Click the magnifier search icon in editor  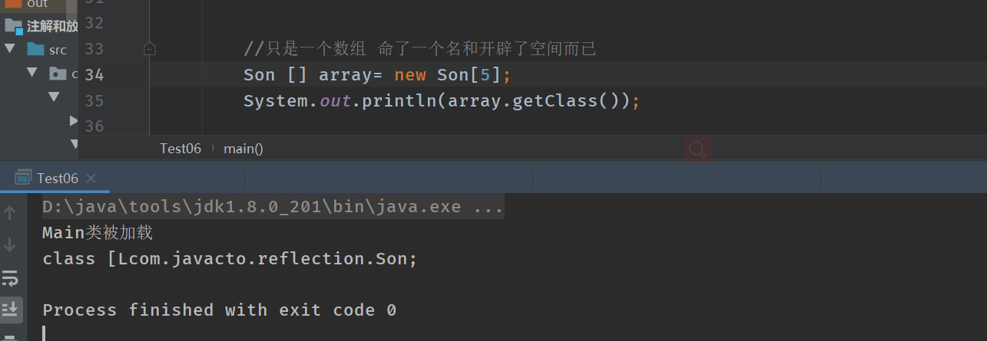coord(697,149)
